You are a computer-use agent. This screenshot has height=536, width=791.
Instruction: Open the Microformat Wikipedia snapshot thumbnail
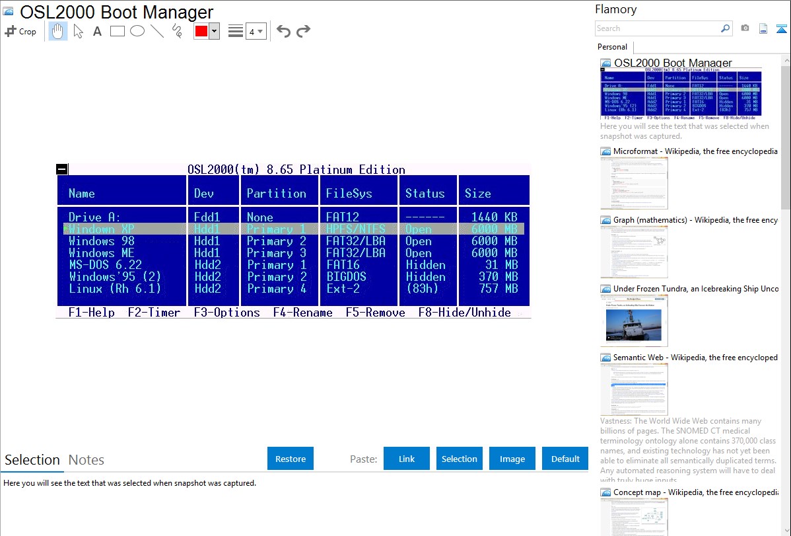(634, 183)
